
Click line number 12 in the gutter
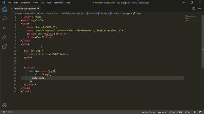[15, 54]
